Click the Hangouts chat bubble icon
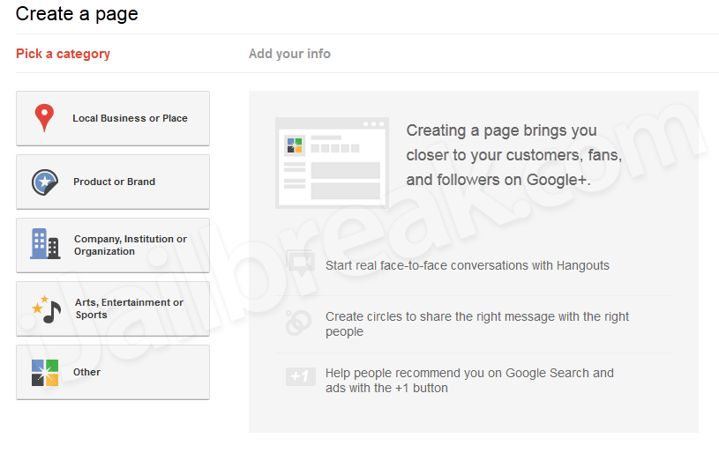 (x=300, y=264)
